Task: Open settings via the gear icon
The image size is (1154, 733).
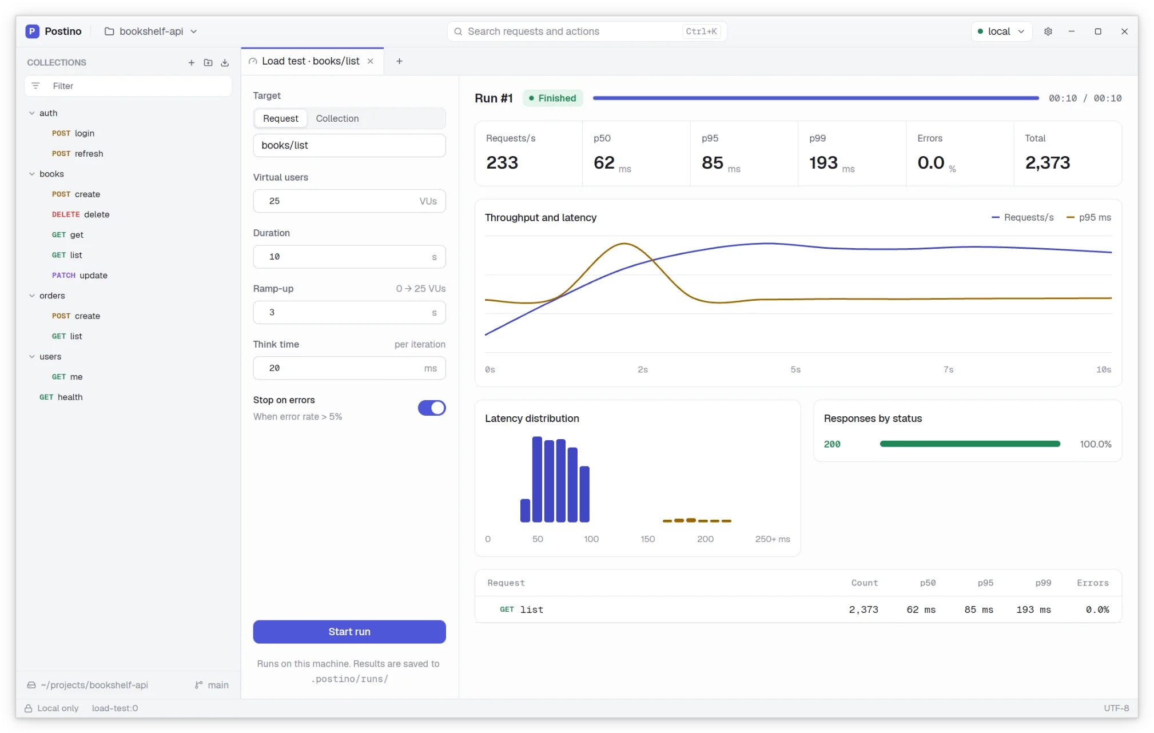Action: (x=1048, y=31)
